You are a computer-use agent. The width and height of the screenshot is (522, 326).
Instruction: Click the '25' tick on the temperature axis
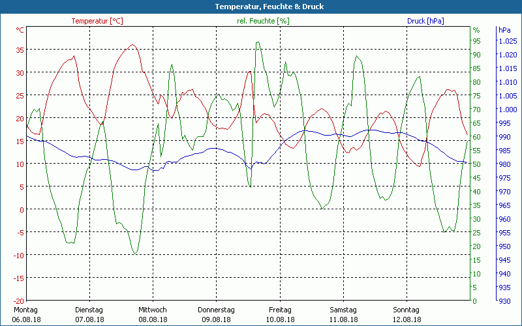(20, 96)
